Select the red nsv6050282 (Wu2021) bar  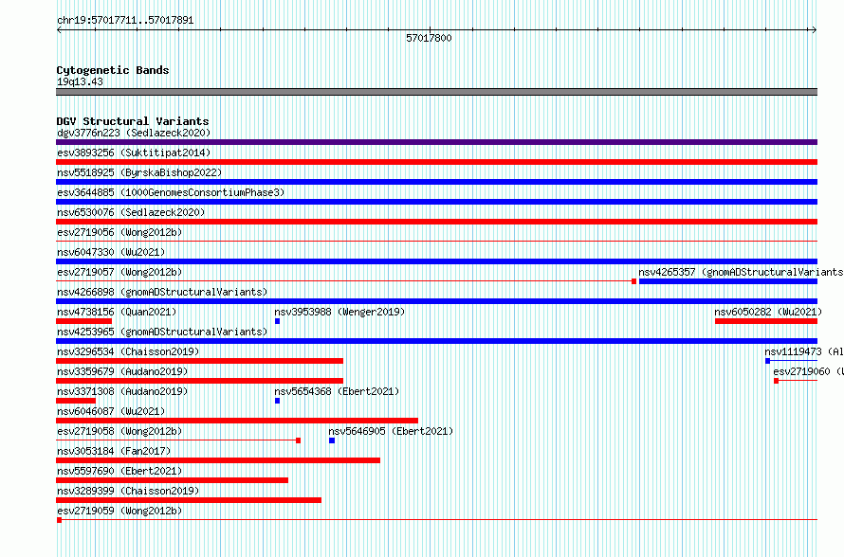pyautogui.click(x=766, y=321)
